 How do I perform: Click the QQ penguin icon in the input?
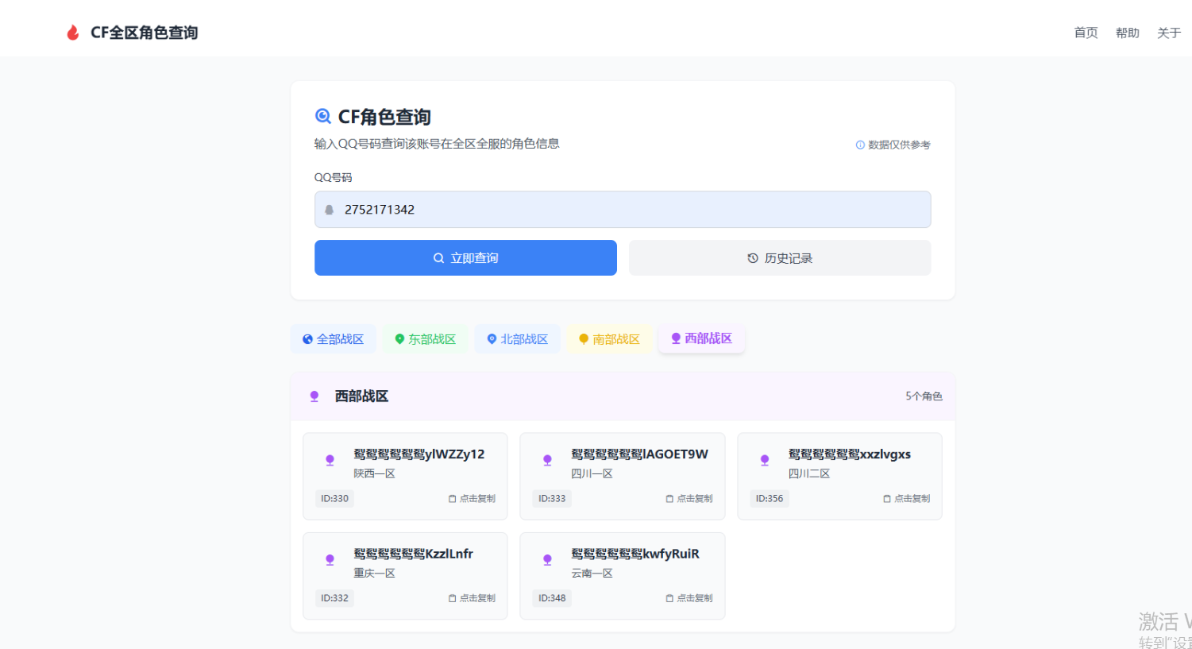[x=329, y=210]
